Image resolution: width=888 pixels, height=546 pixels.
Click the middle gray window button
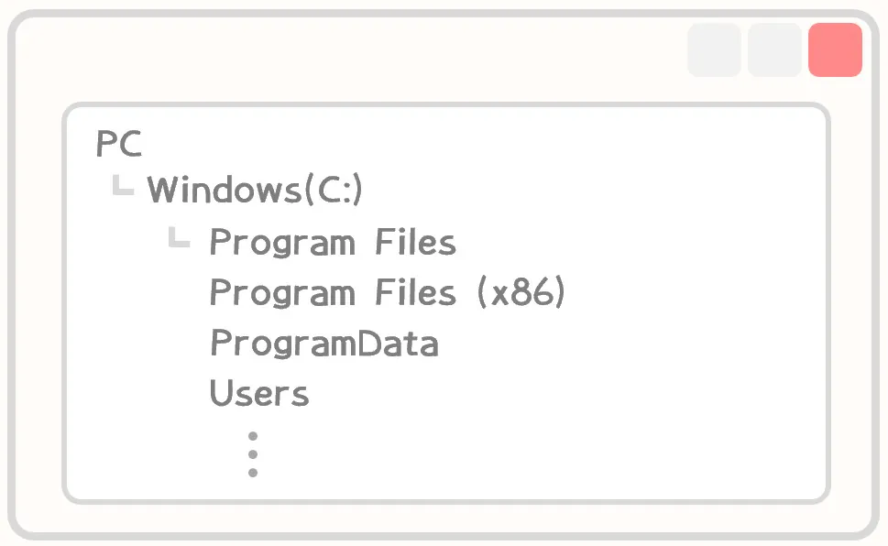774,49
